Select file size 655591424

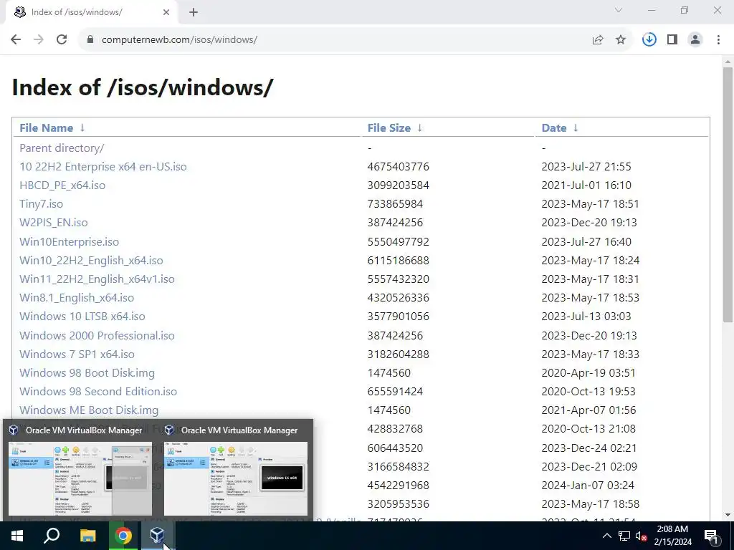coord(395,392)
